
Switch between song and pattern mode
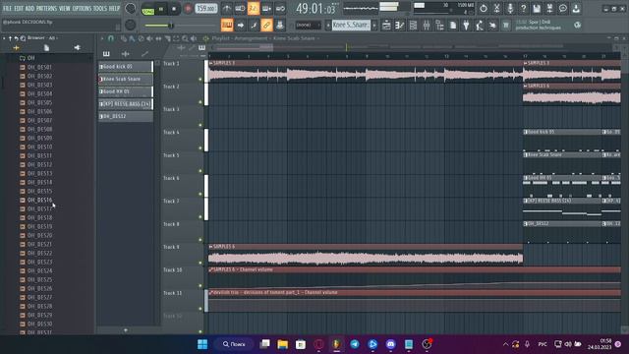point(148,9)
